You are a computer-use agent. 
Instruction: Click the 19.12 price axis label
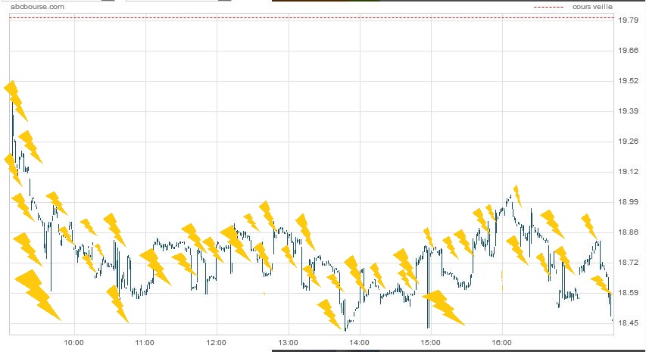[x=629, y=171]
